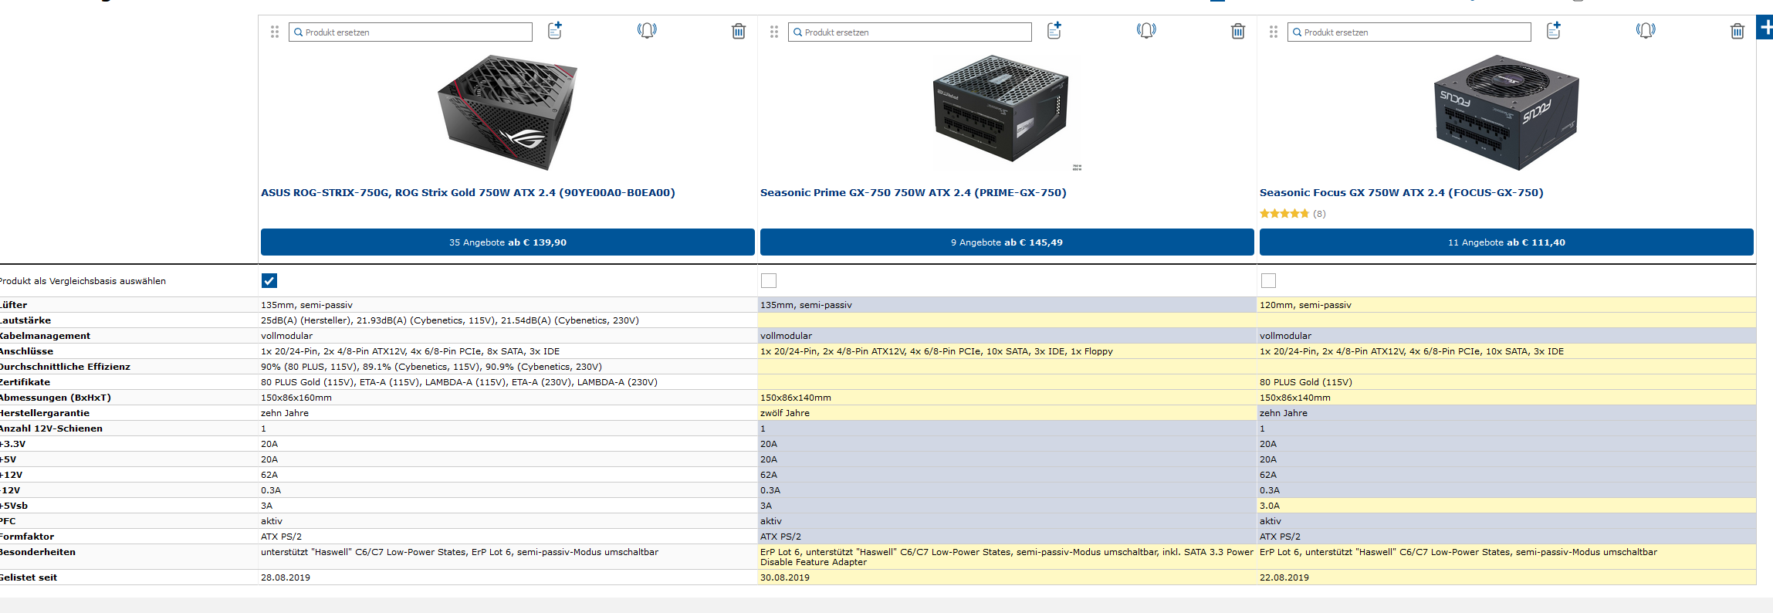Click 'Formfaktor' row label
Viewport: 1773px width, 613px height.
tap(27, 537)
